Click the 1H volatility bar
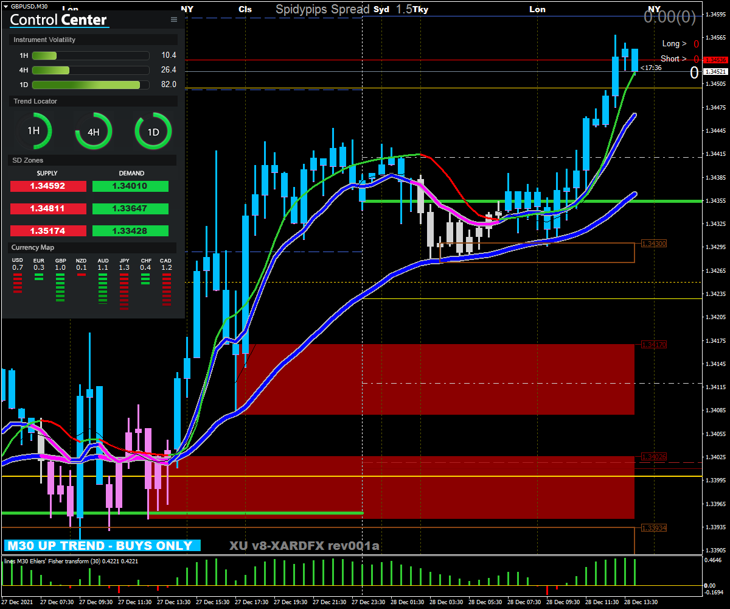Image resolution: width=730 pixels, height=609 pixels. pos(91,55)
